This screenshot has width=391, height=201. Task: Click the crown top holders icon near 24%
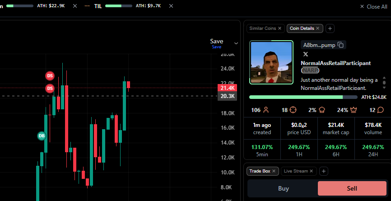click(x=354, y=110)
